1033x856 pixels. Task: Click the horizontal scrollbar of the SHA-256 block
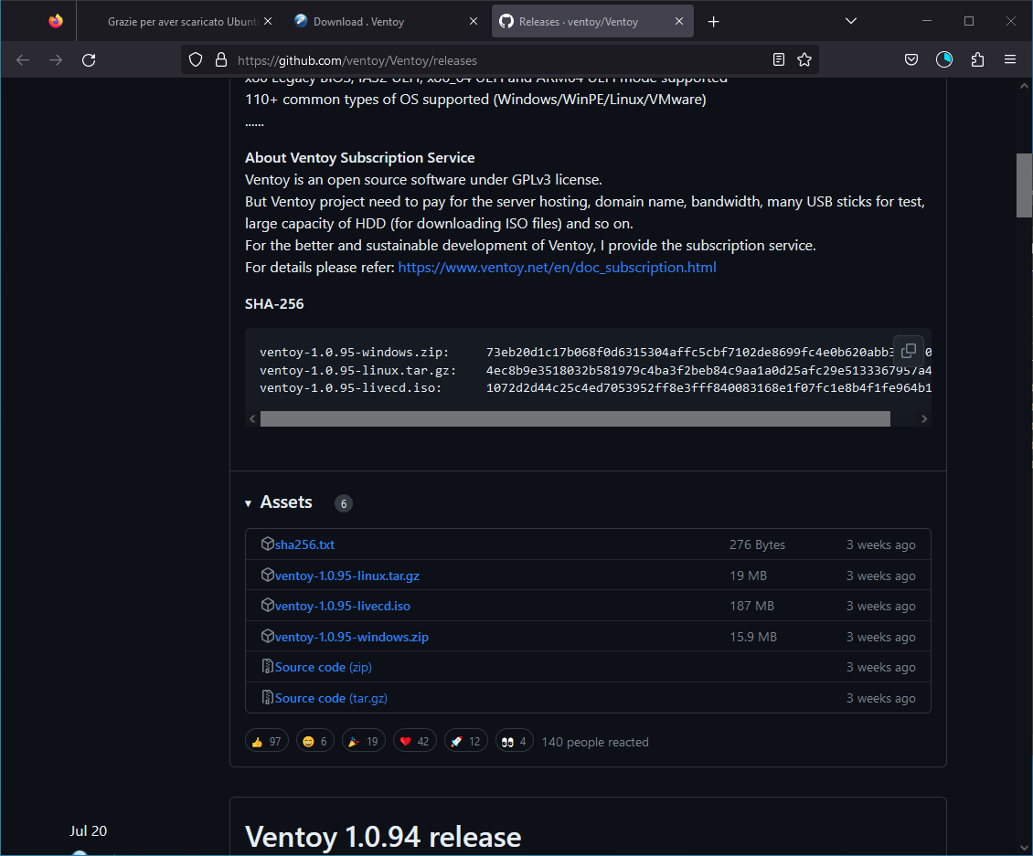[x=575, y=418]
